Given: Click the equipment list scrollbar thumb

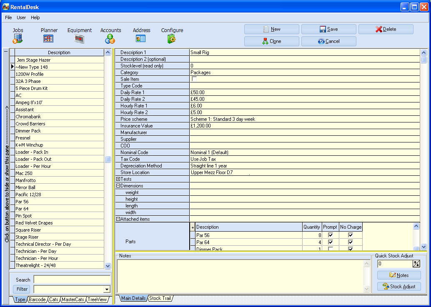Looking at the screenshot, I should pyautogui.click(x=108, y=159).
